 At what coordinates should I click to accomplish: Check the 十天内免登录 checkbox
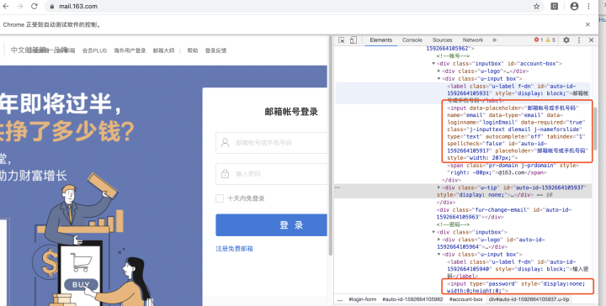coord(220,198)
